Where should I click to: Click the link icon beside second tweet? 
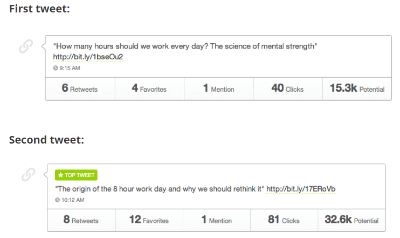[x=29, y=175]
